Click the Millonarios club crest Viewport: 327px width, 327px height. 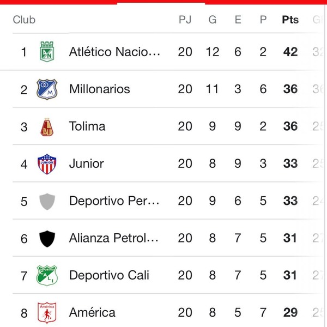[x=46, y=89]
